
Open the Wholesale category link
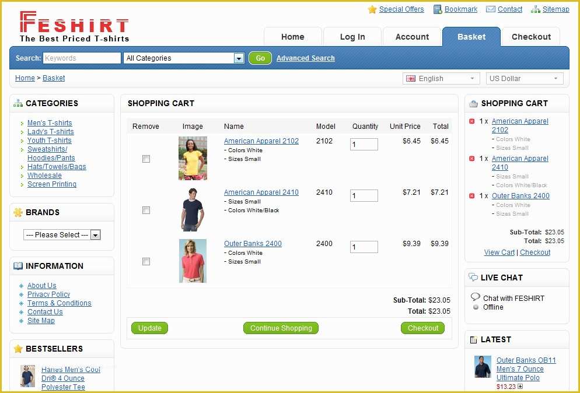click(44, 176)
